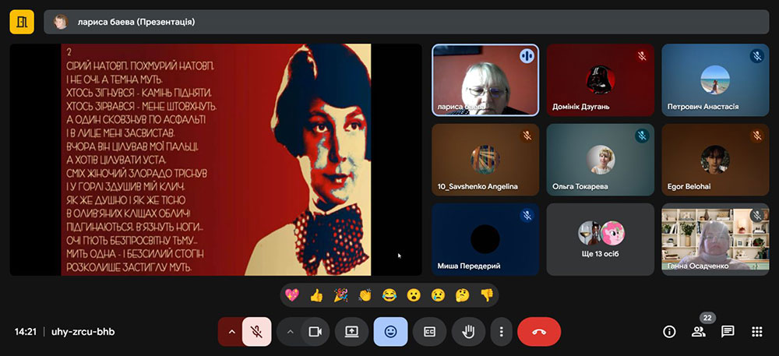
Task: Expand audio settings arrow beside microphone
Action: pyautogui.click(x=231, y=331)
